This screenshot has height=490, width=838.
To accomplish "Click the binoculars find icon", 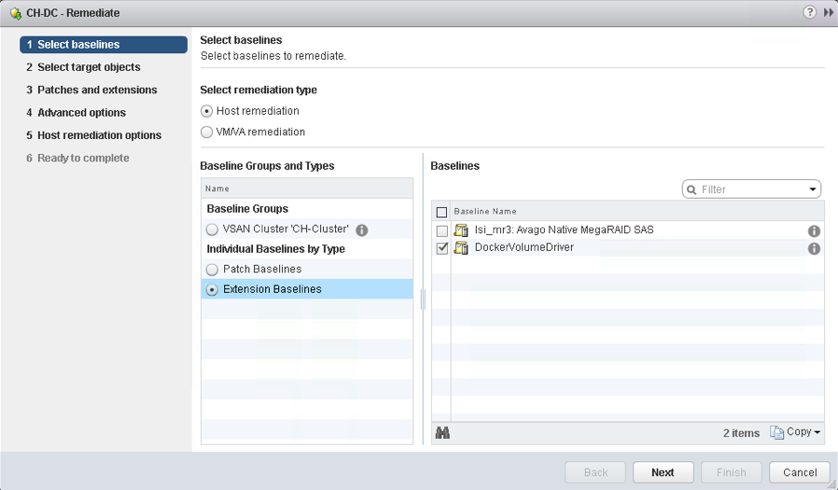I will pos(443,433).
